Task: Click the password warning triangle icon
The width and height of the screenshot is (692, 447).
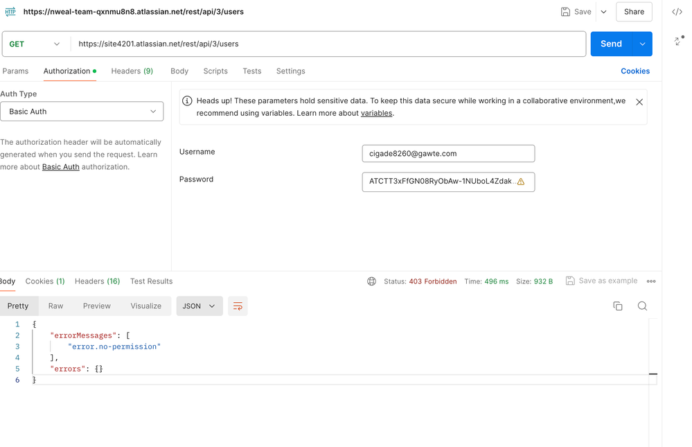Action: [x=521, y=182]
